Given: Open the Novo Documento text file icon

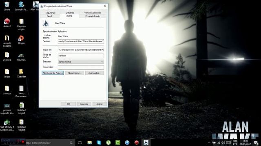Looking at the screenshot, I should click(x=21, y=91).
